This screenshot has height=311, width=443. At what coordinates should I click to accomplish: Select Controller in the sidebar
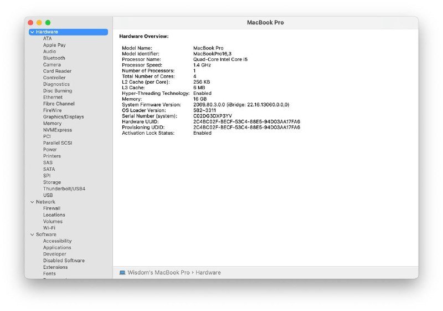tap(54, 78)
